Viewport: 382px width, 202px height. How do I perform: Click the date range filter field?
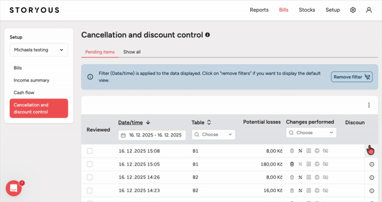click(x=152, y=135)
